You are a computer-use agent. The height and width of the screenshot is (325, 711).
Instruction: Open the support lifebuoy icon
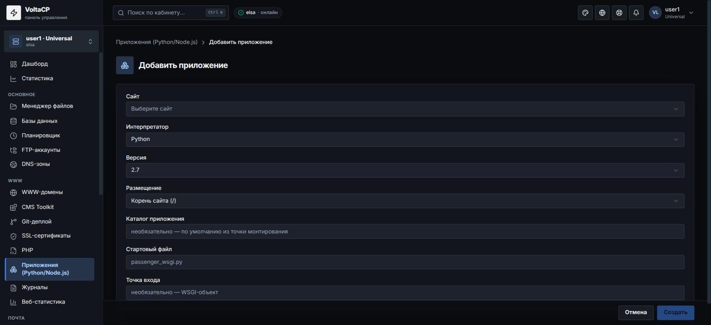619,13
